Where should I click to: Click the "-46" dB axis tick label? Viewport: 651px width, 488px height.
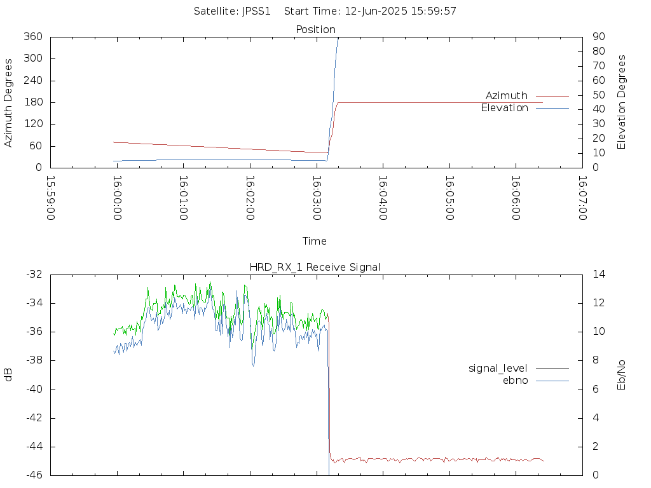click(34, 475)
